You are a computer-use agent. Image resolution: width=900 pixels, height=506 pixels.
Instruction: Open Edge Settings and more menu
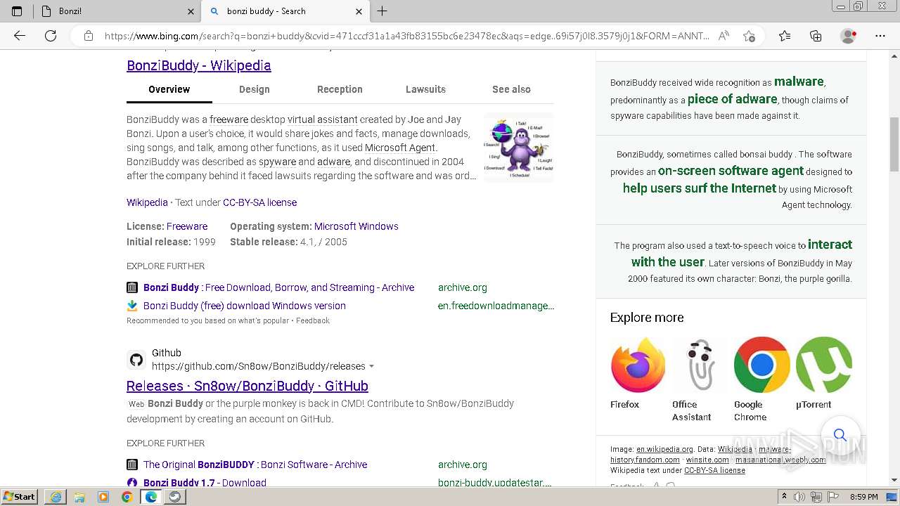pos(880,36)
